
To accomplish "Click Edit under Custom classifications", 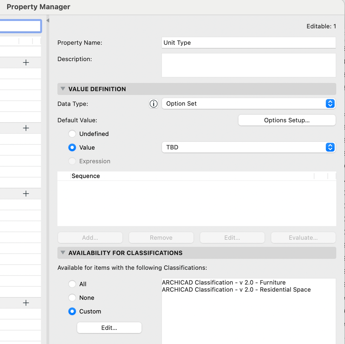I will [109, 328].
